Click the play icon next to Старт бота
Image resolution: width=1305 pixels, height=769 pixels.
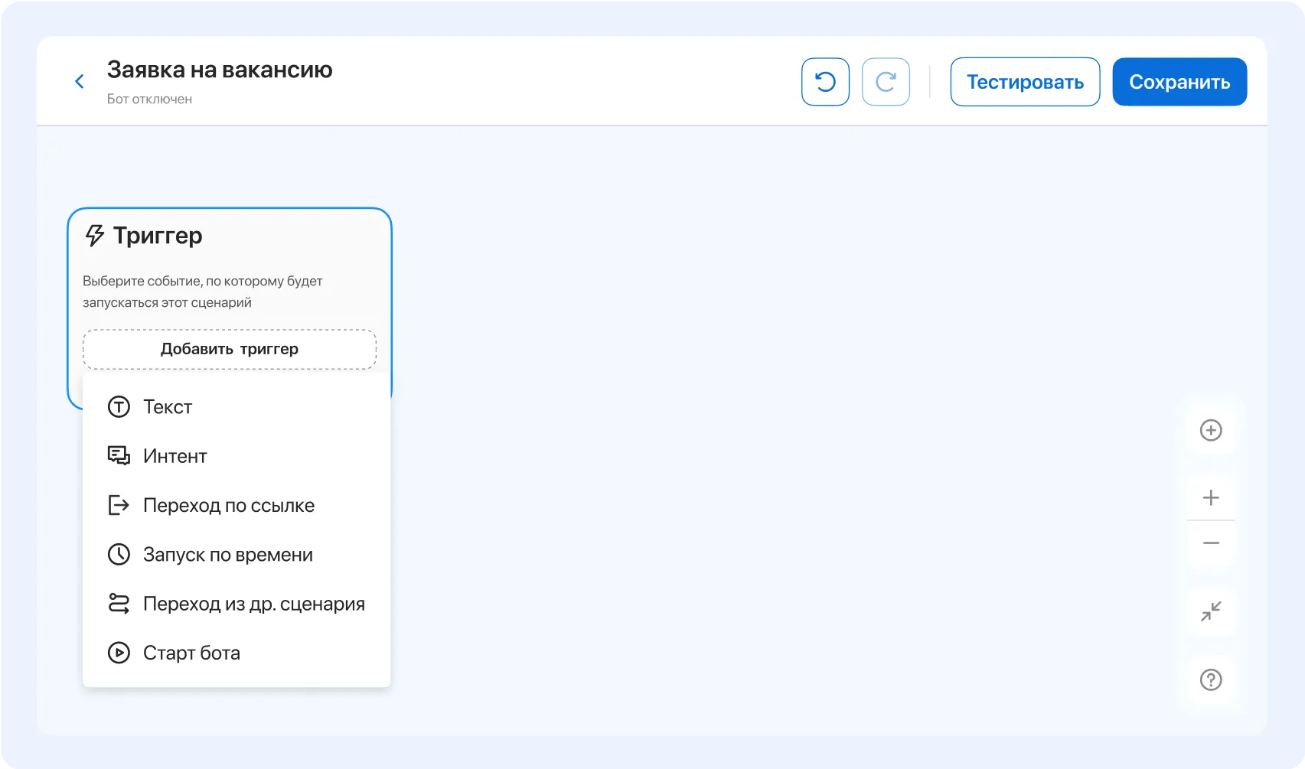[x=119, y=653]
